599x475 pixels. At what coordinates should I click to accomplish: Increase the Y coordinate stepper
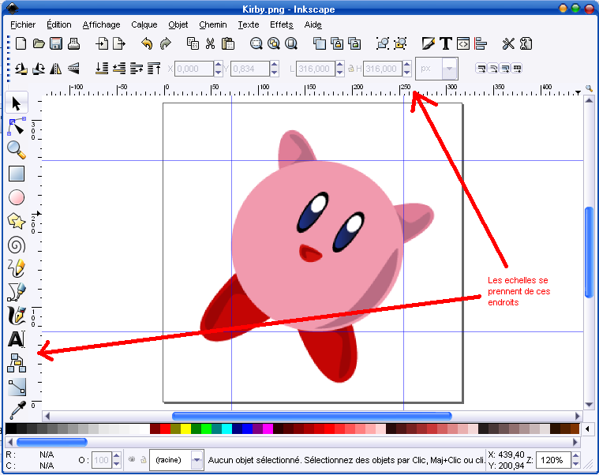(x=275, y=65)
